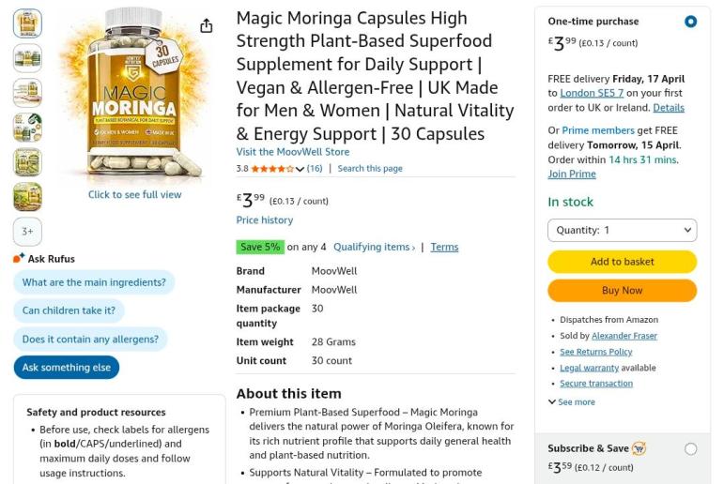Open the 3+ more images thumbnail
This screenshot has width=724, height=484.
[27, 232]
